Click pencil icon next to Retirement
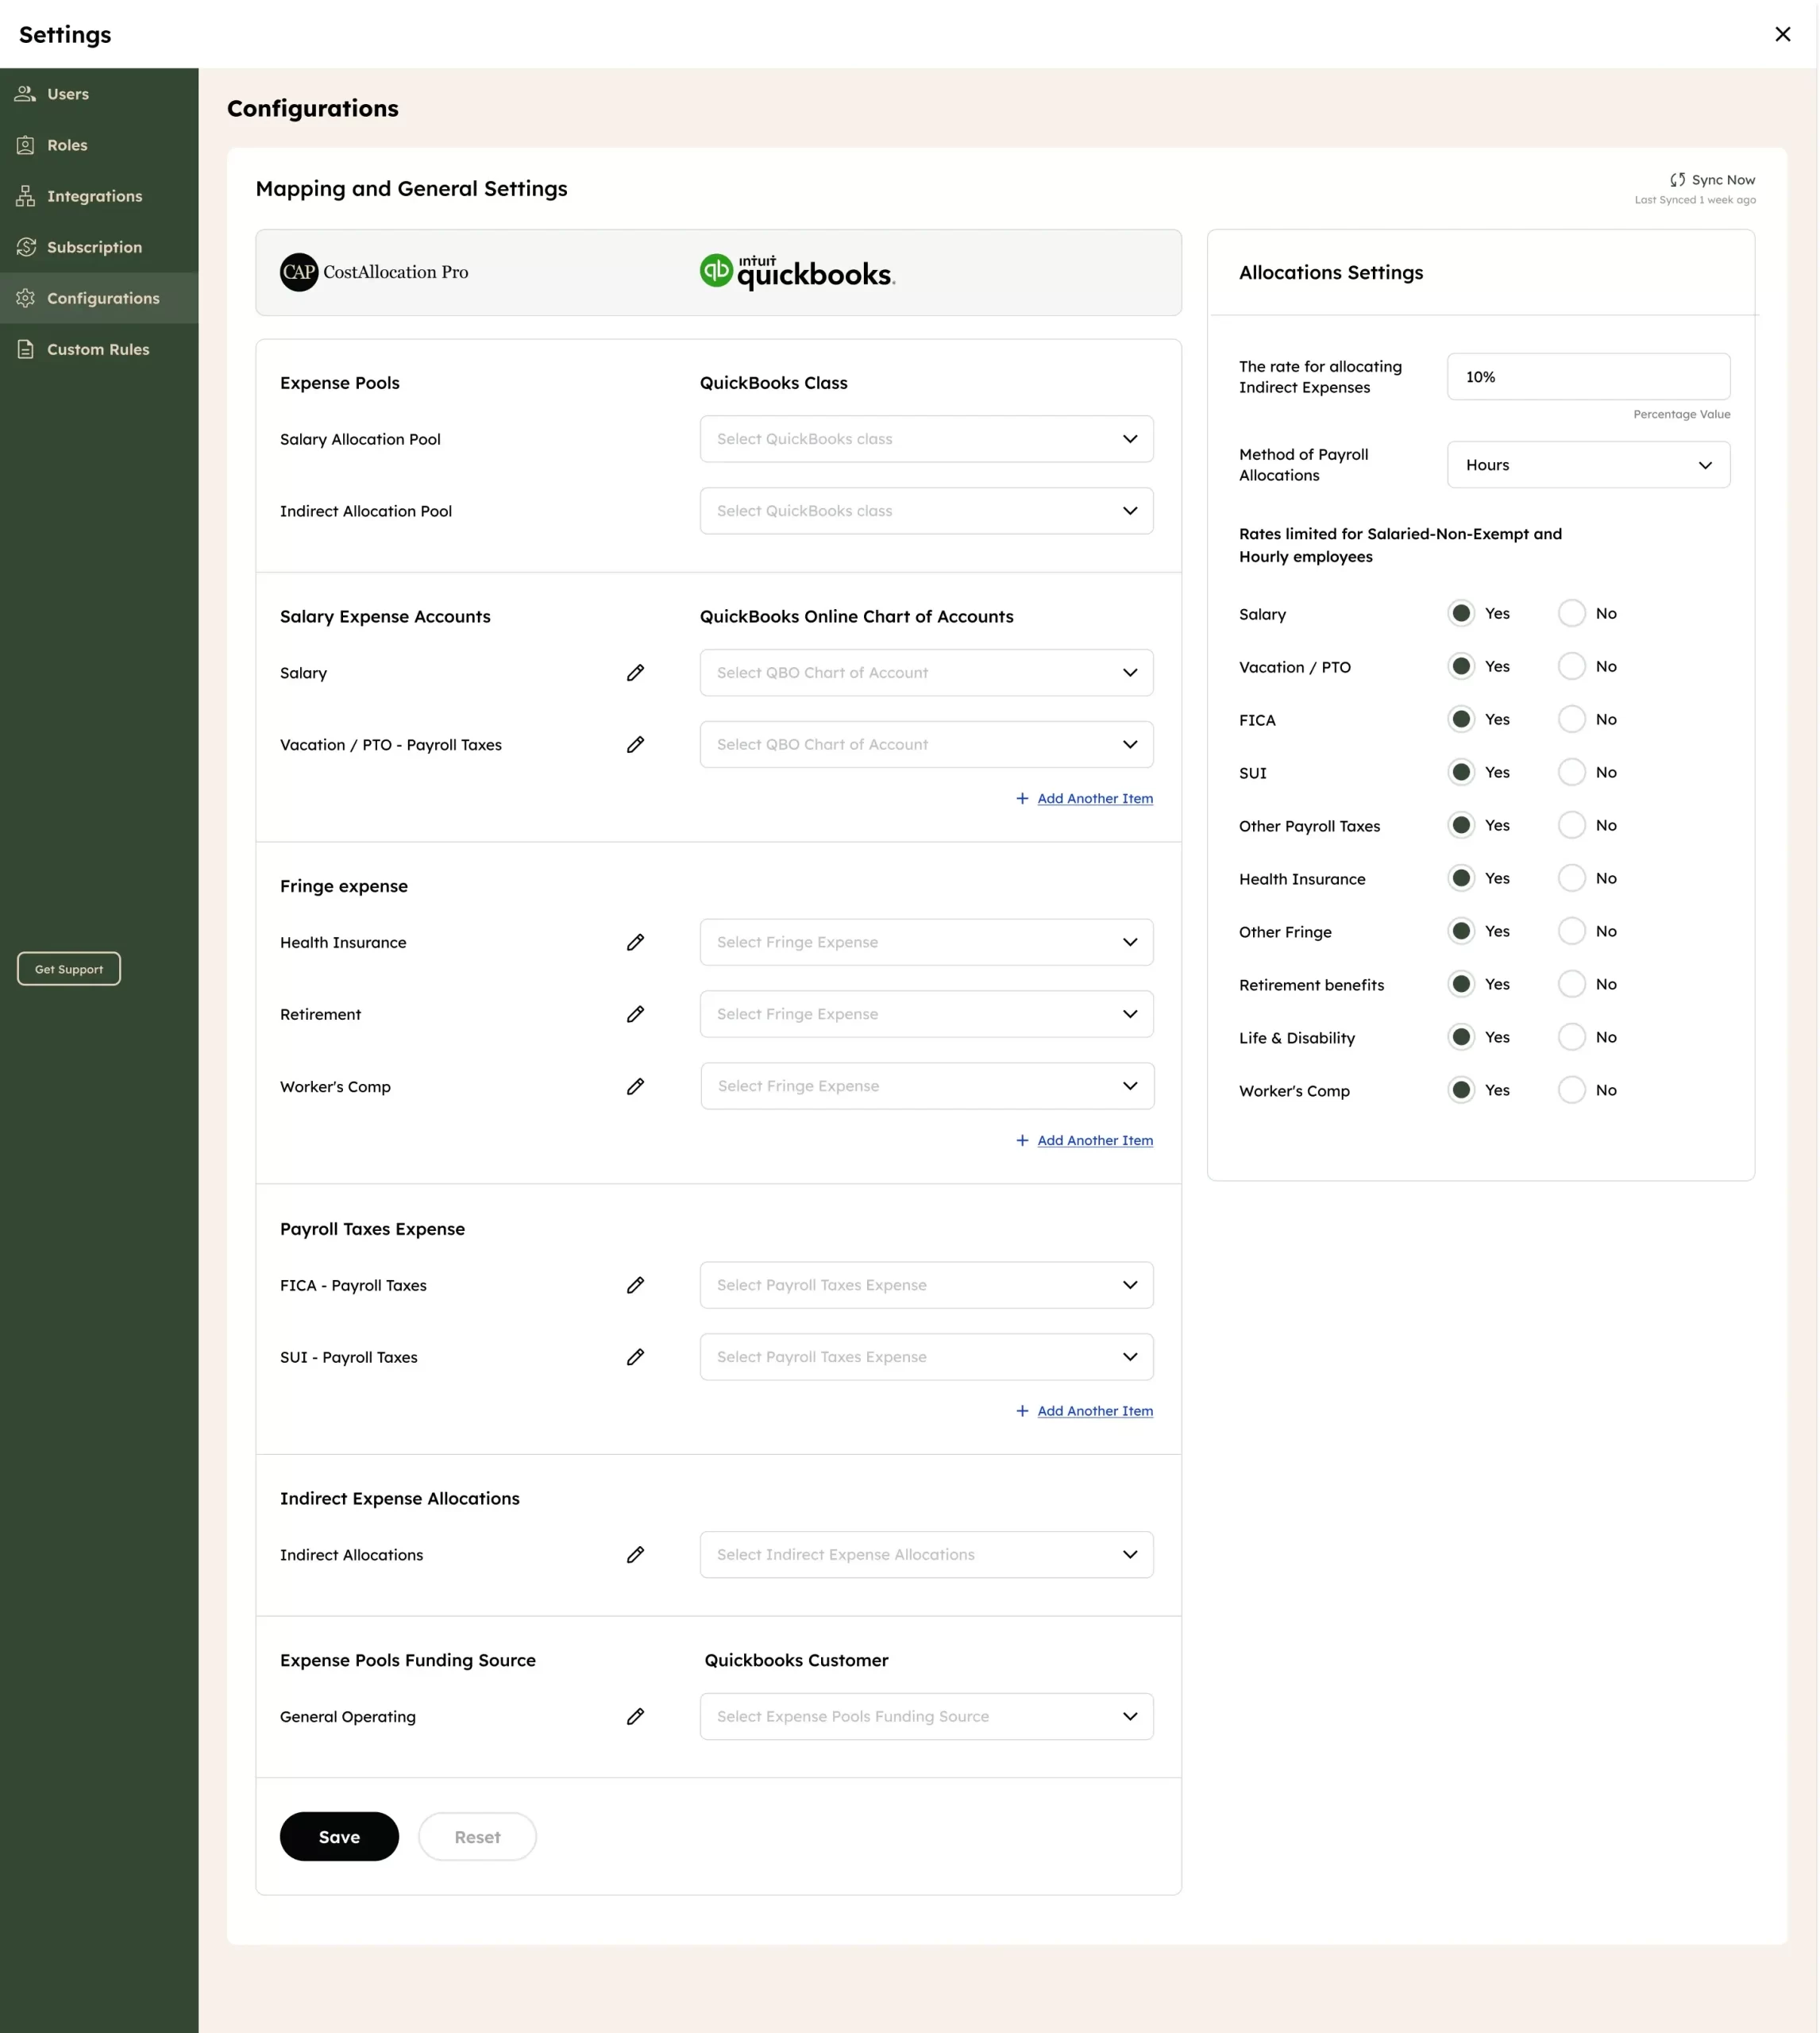 point(635,1014)
